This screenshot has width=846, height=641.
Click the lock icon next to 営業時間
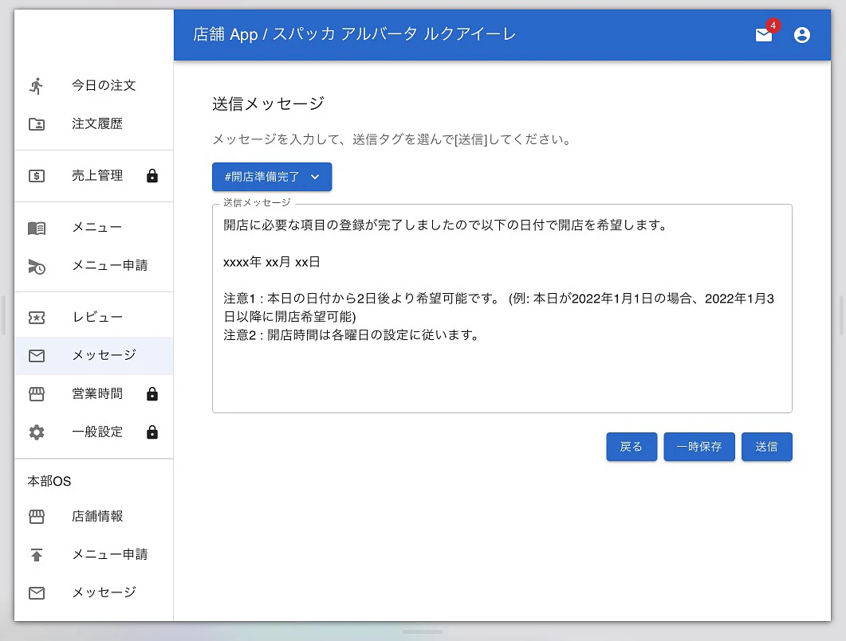coord(152,394)
